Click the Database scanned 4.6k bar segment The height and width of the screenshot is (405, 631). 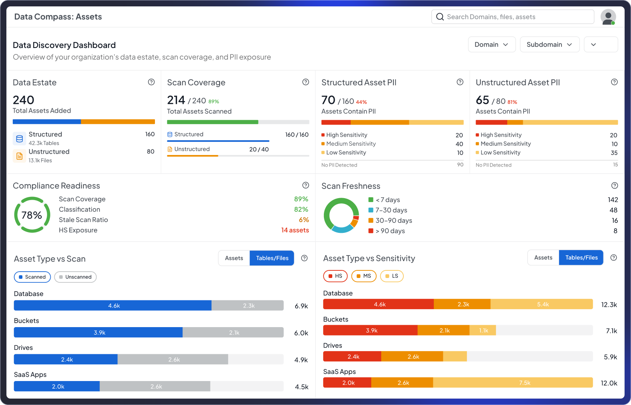click(113, 306)
